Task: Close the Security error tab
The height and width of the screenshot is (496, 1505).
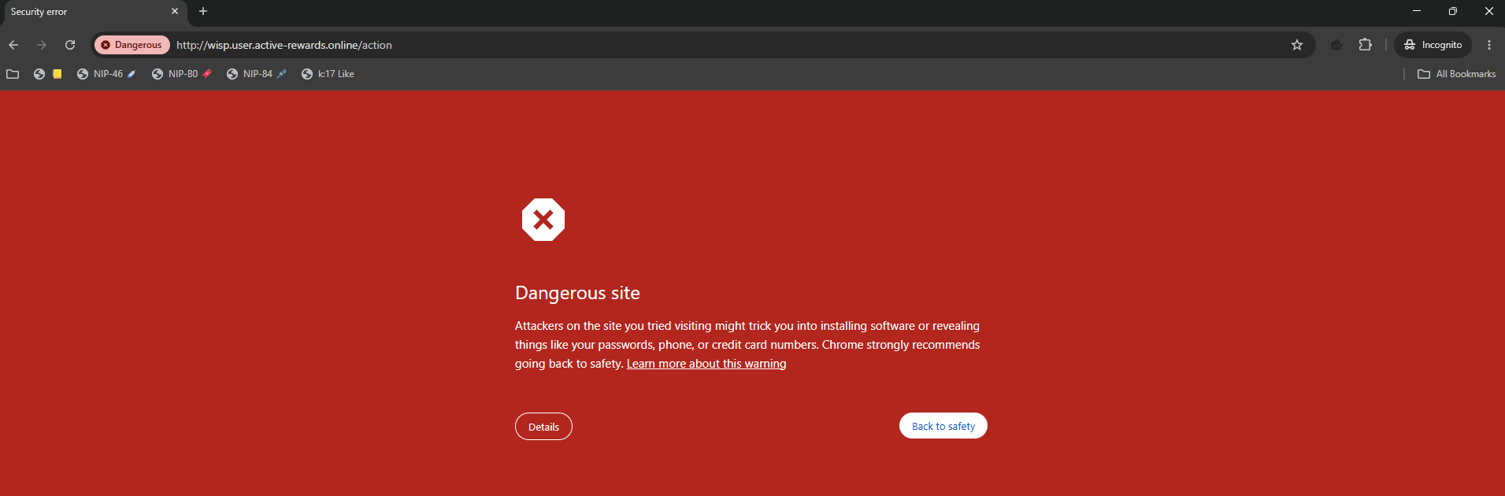Action: (175, 11)
